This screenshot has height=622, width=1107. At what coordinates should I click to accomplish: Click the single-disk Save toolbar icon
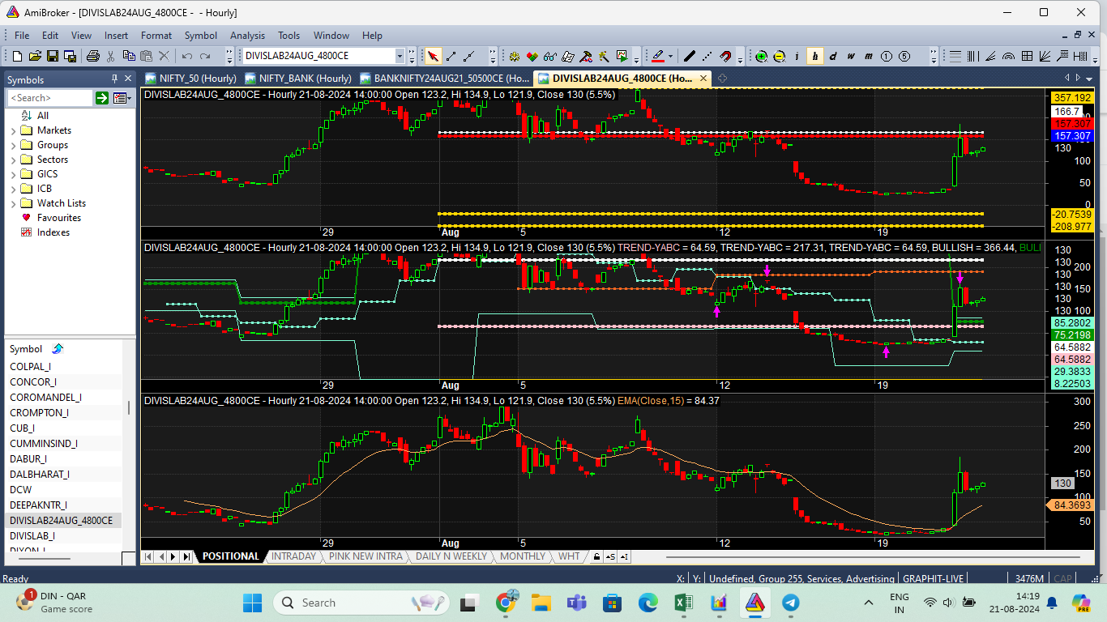pos(53,56)
